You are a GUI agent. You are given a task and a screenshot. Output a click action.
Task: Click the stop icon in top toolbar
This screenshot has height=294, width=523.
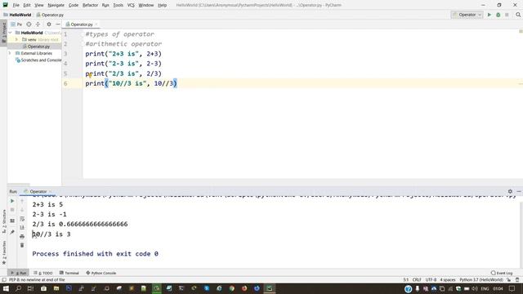(507, 15)
